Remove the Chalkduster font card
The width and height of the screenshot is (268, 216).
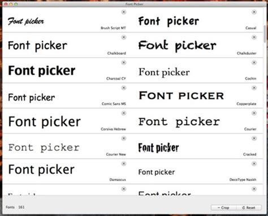[x=254, y=37]
